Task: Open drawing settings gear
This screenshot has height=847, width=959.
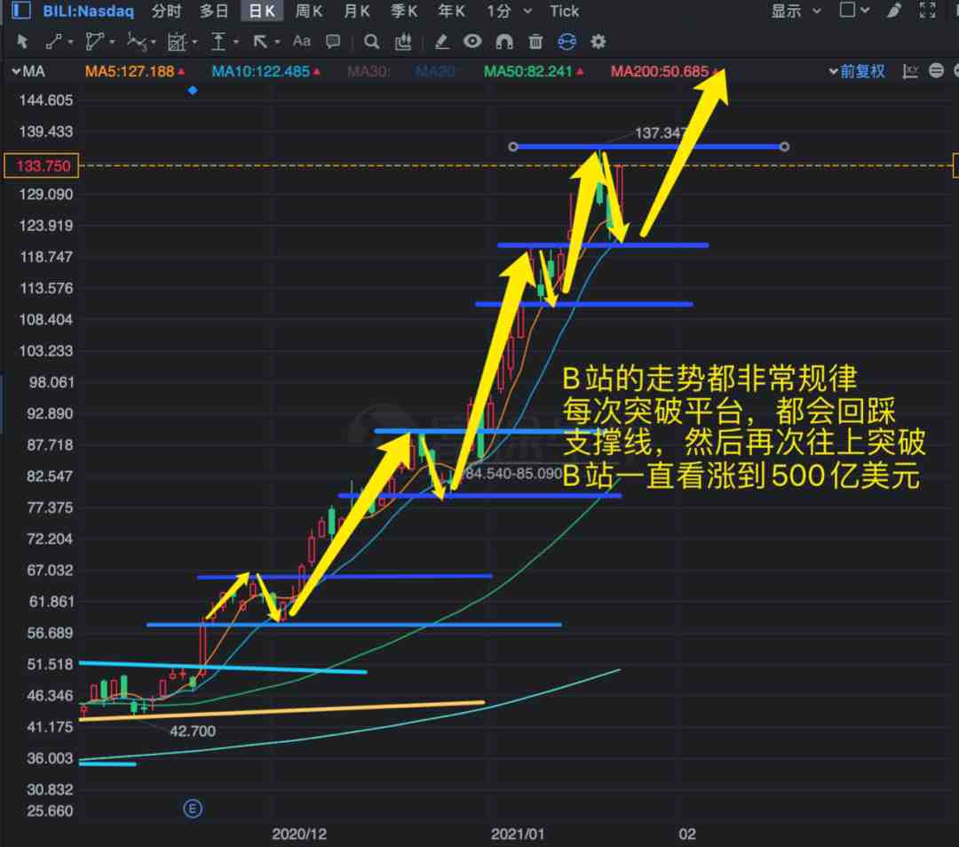Action: (x=598, y=42)
